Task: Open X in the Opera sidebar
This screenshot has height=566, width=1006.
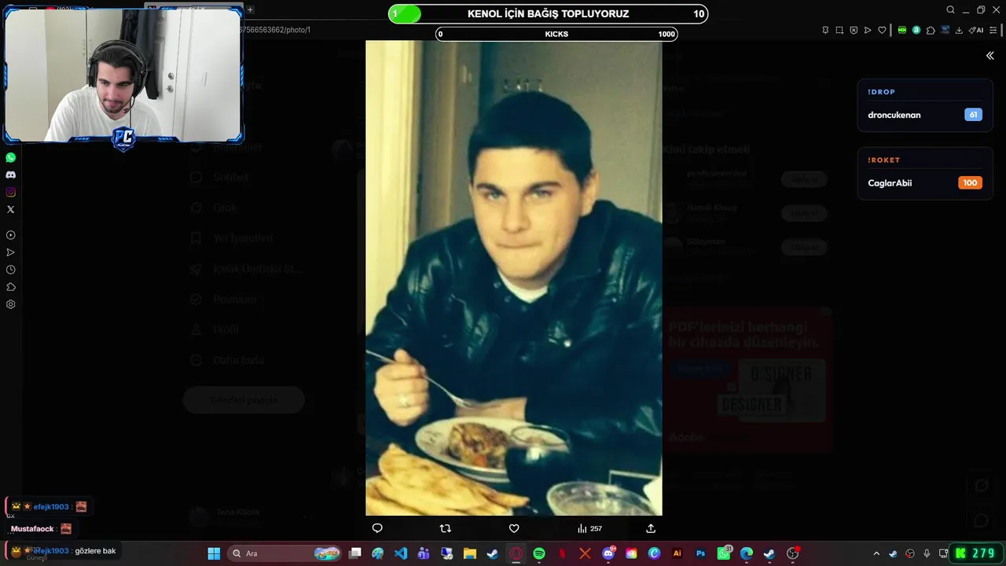Action: click(x=10, y=209)
